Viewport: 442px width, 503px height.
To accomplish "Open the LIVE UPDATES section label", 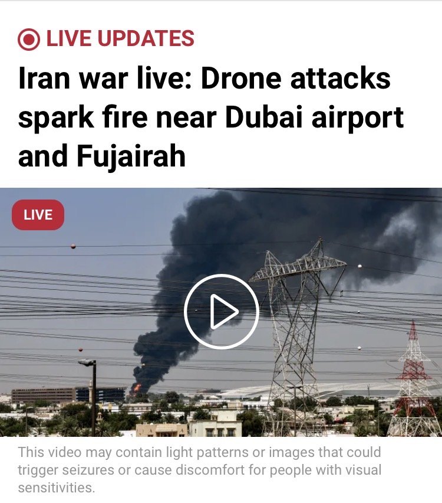I will coord(120,38).
